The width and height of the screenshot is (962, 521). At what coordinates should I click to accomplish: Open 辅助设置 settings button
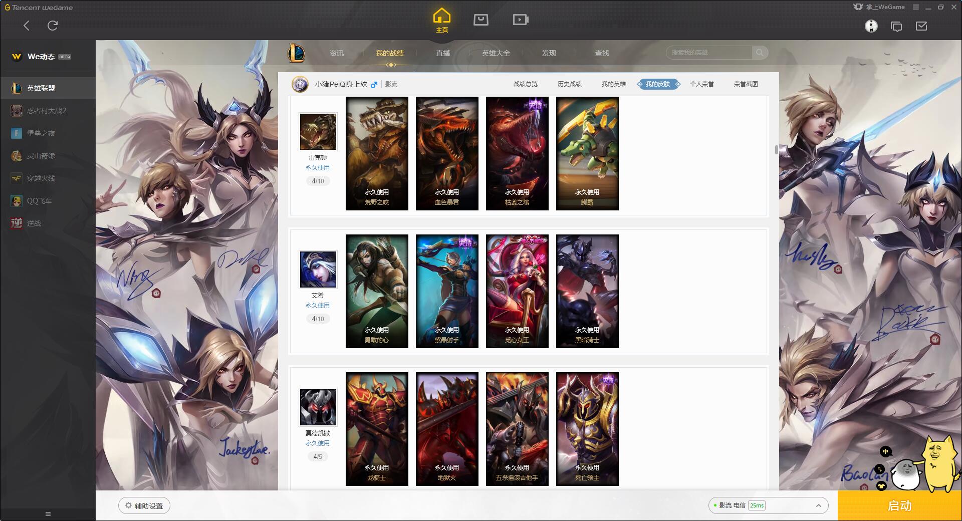click(x=144, y=505)
